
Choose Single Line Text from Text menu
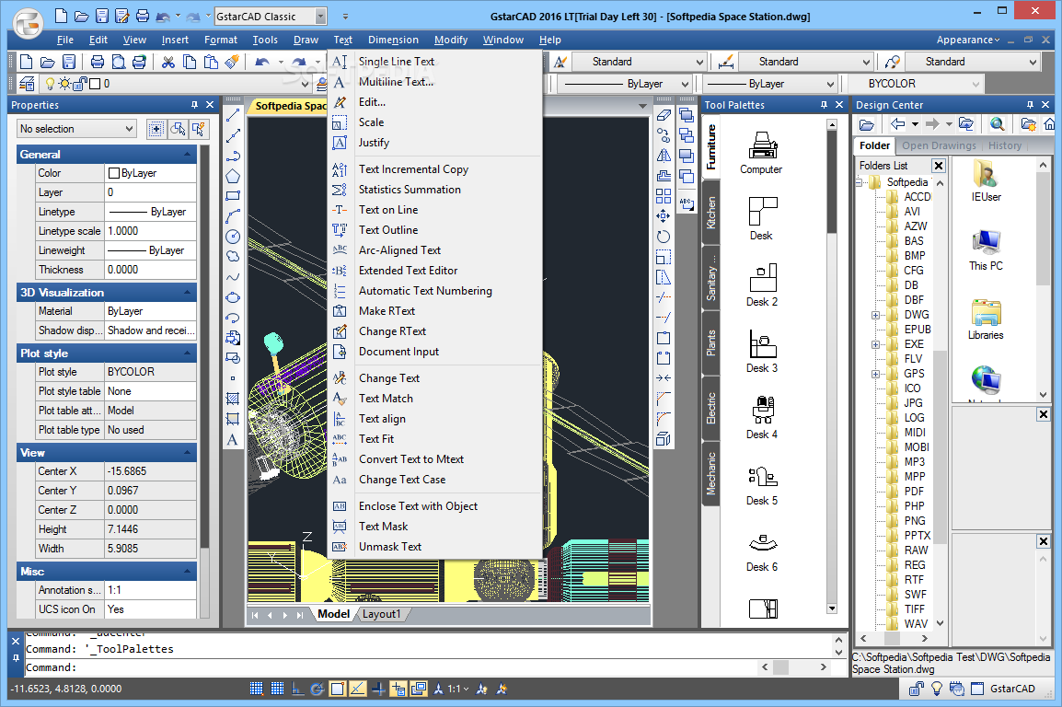pos(397,62)
